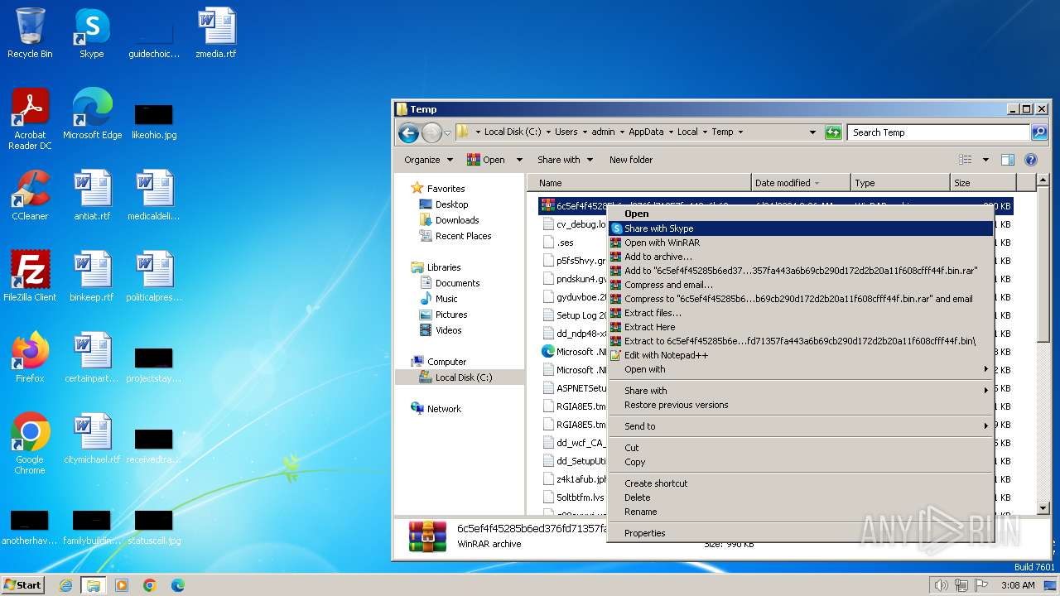
Task: Open binkeep.rtf desktop document
Action: (92, 276)
